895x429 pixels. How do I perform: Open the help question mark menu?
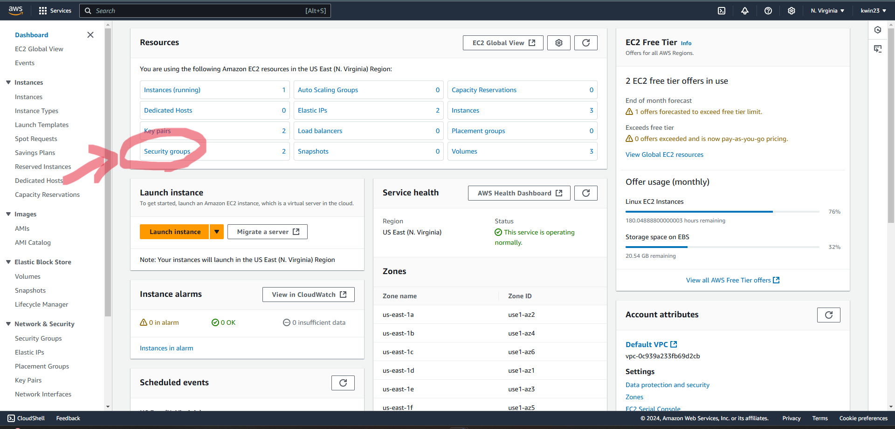pos(768,11)
